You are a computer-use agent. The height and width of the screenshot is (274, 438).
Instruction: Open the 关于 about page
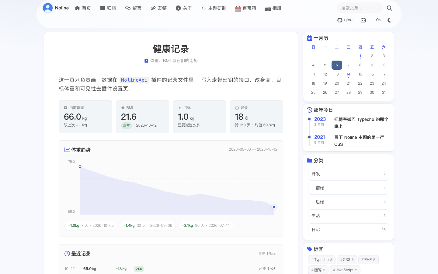tap(184, 8)
